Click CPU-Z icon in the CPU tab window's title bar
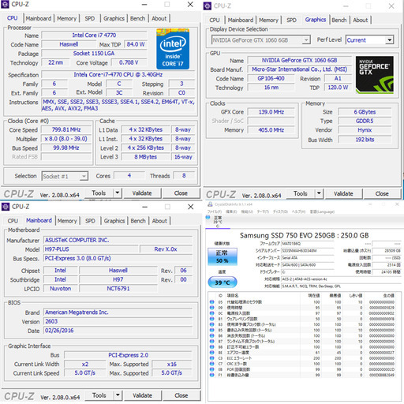 point(6,5)
